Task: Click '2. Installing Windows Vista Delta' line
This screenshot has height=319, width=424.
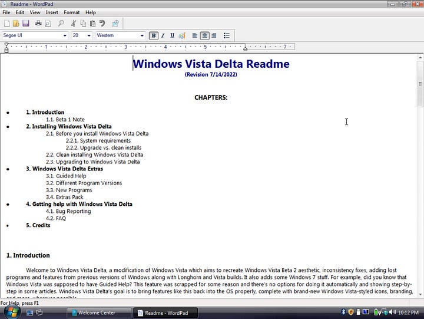Action: coord(69,126)
